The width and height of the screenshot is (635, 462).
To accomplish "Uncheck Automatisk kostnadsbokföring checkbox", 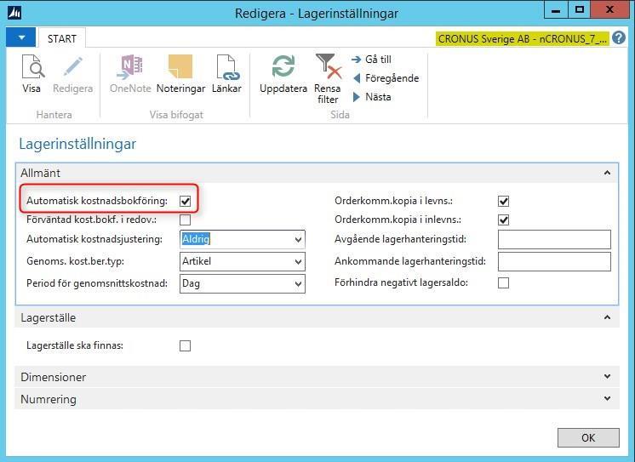I will click(185, 201).
